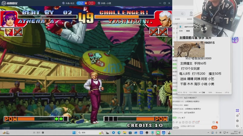Click the UTF-8 encoding status in Notepad
Screen dimensions: 243x136
click(x=227, y=92)
